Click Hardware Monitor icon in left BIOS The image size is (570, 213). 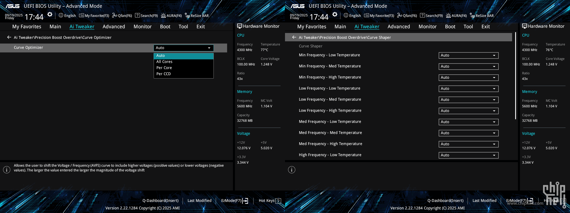pos(239,26)
